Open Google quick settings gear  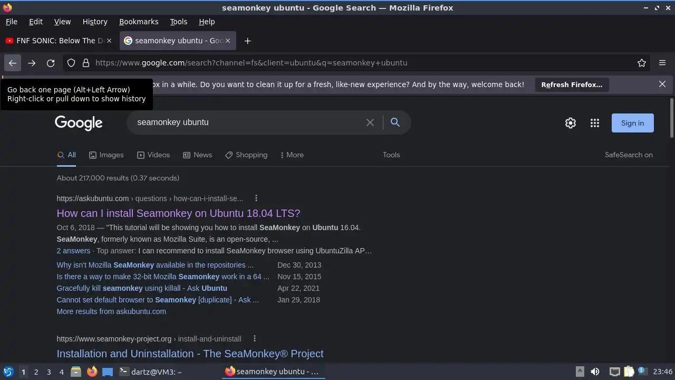(x=571, y=123)
